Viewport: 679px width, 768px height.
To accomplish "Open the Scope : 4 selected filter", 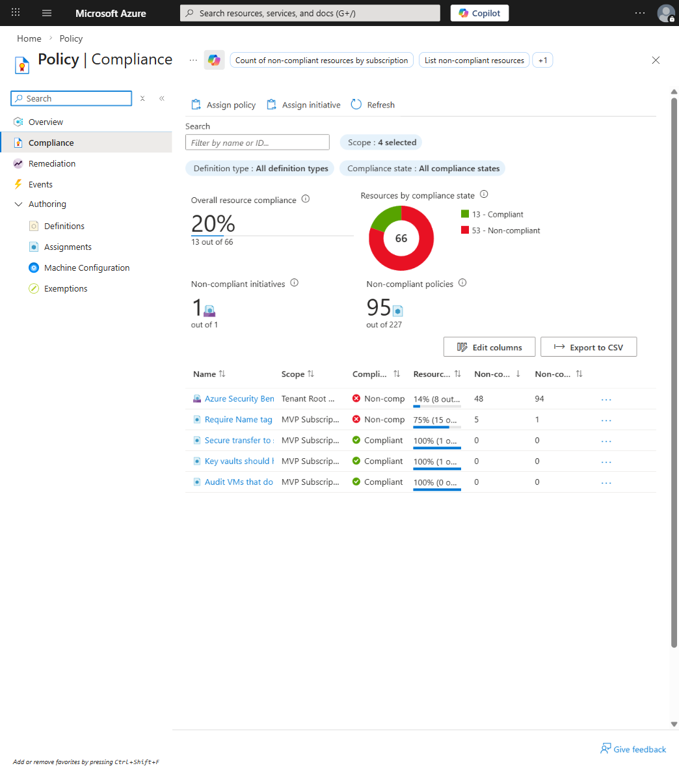I will [381, 143].
